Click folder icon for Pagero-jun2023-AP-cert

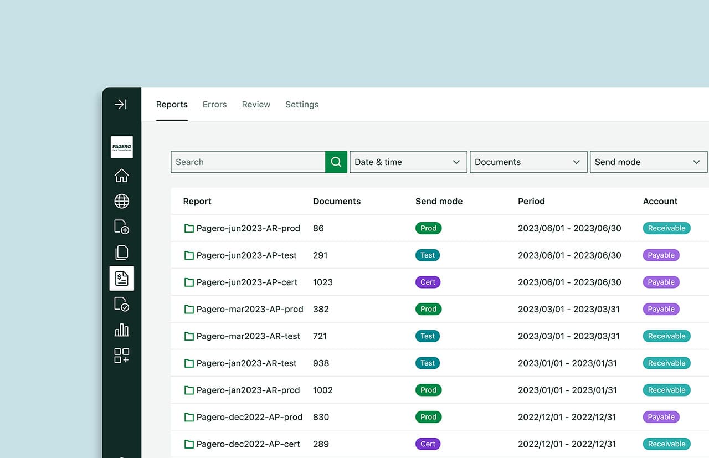coord(189,282)
